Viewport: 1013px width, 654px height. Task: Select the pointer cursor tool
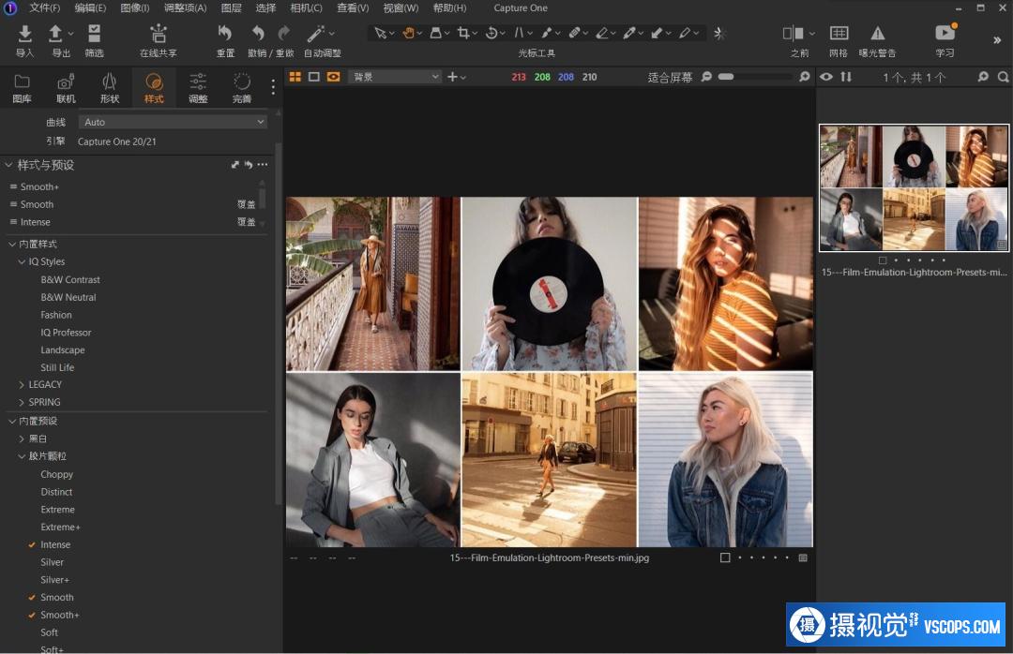tap(381, 33)
